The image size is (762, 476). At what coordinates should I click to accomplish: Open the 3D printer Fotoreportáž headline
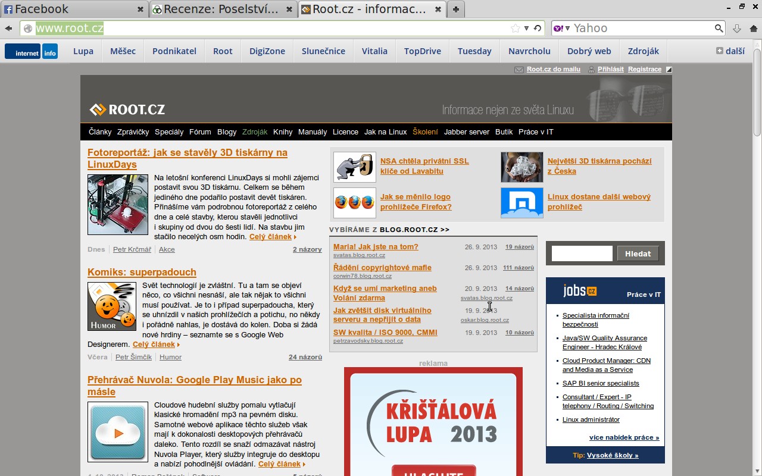coord(188,158)
